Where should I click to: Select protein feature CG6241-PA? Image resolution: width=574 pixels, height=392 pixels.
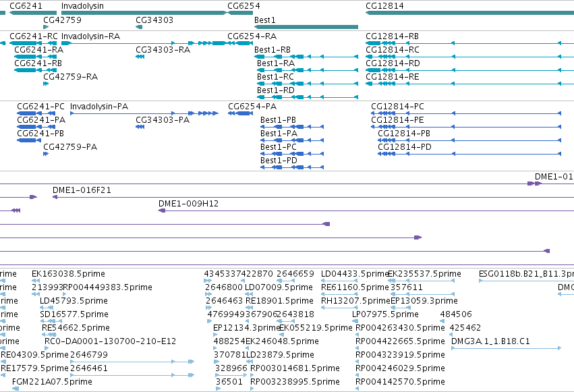pyautogui.click(x=41, y=119)
